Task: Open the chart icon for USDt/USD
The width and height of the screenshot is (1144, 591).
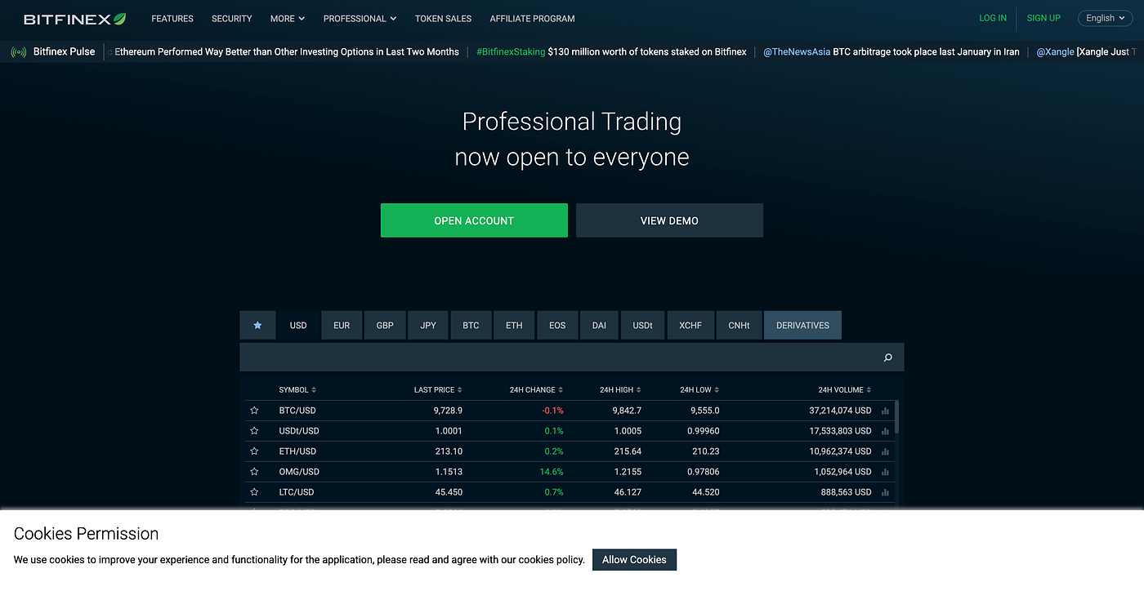Action: point(886,431)
